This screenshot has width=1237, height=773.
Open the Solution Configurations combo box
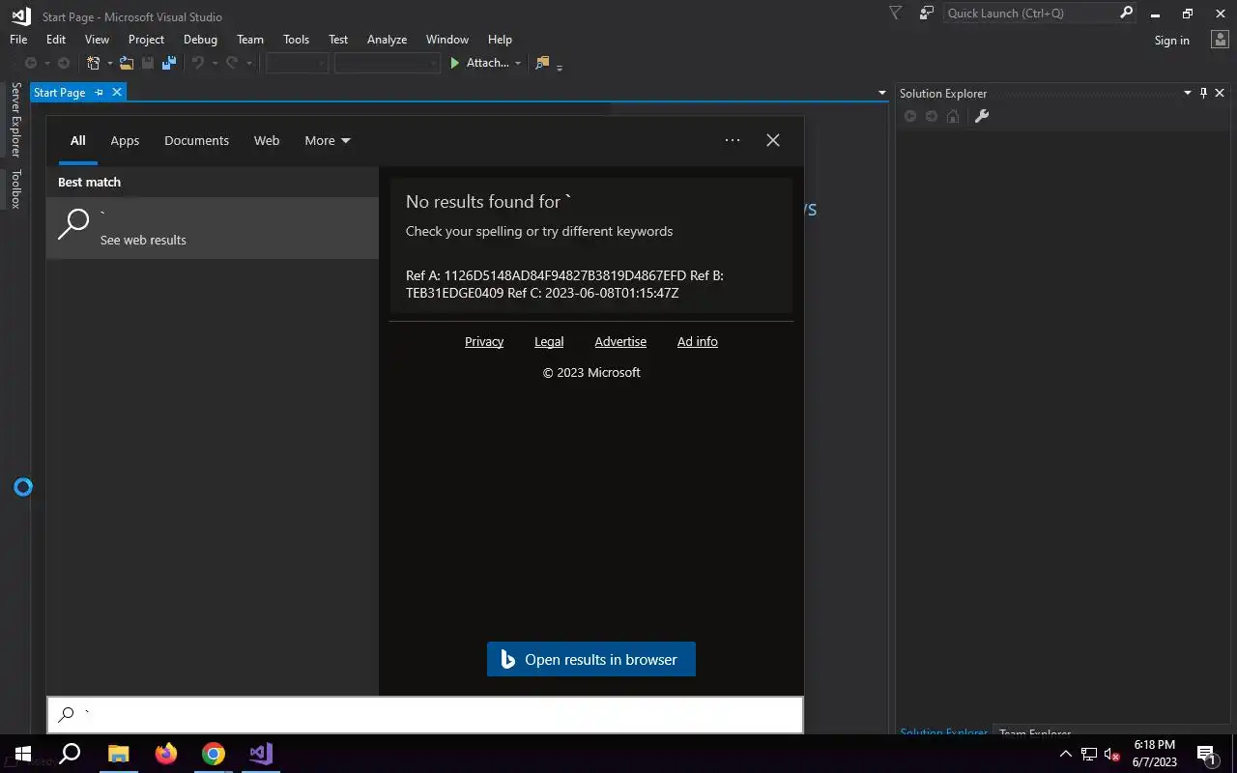click(297, 63)
